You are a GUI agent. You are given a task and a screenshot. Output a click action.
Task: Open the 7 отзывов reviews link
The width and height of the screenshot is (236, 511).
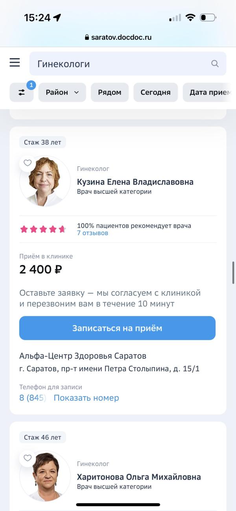92,233
